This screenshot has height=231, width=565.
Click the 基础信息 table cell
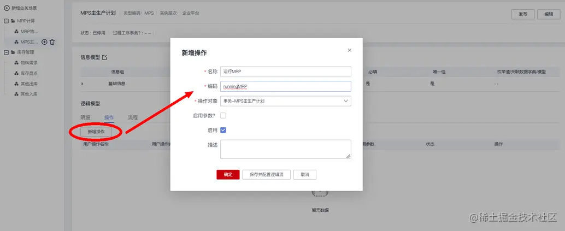[117, 84]
